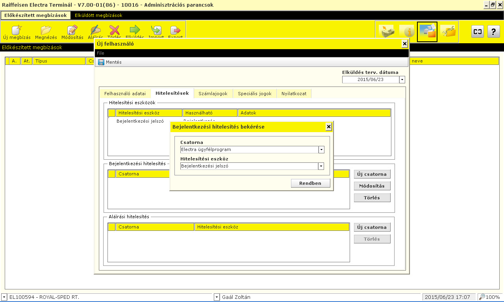
Task: Switch to Előkészített megbízások tab
Action: pyautogui.click(x=35, y=15)
